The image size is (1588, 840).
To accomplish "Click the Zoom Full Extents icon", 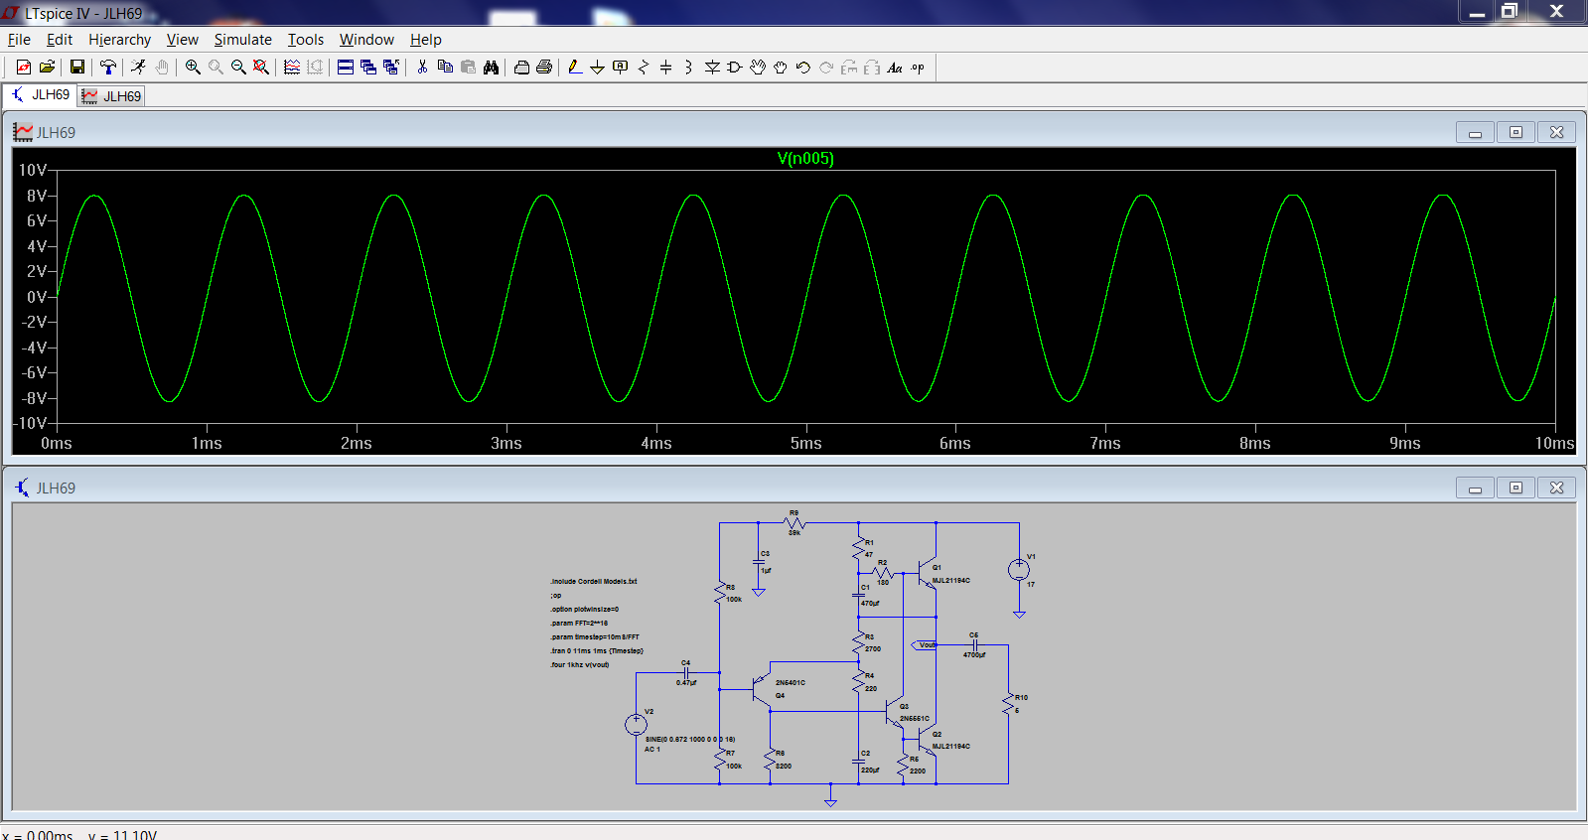I will pyautogui.click(x=261, y=68).
